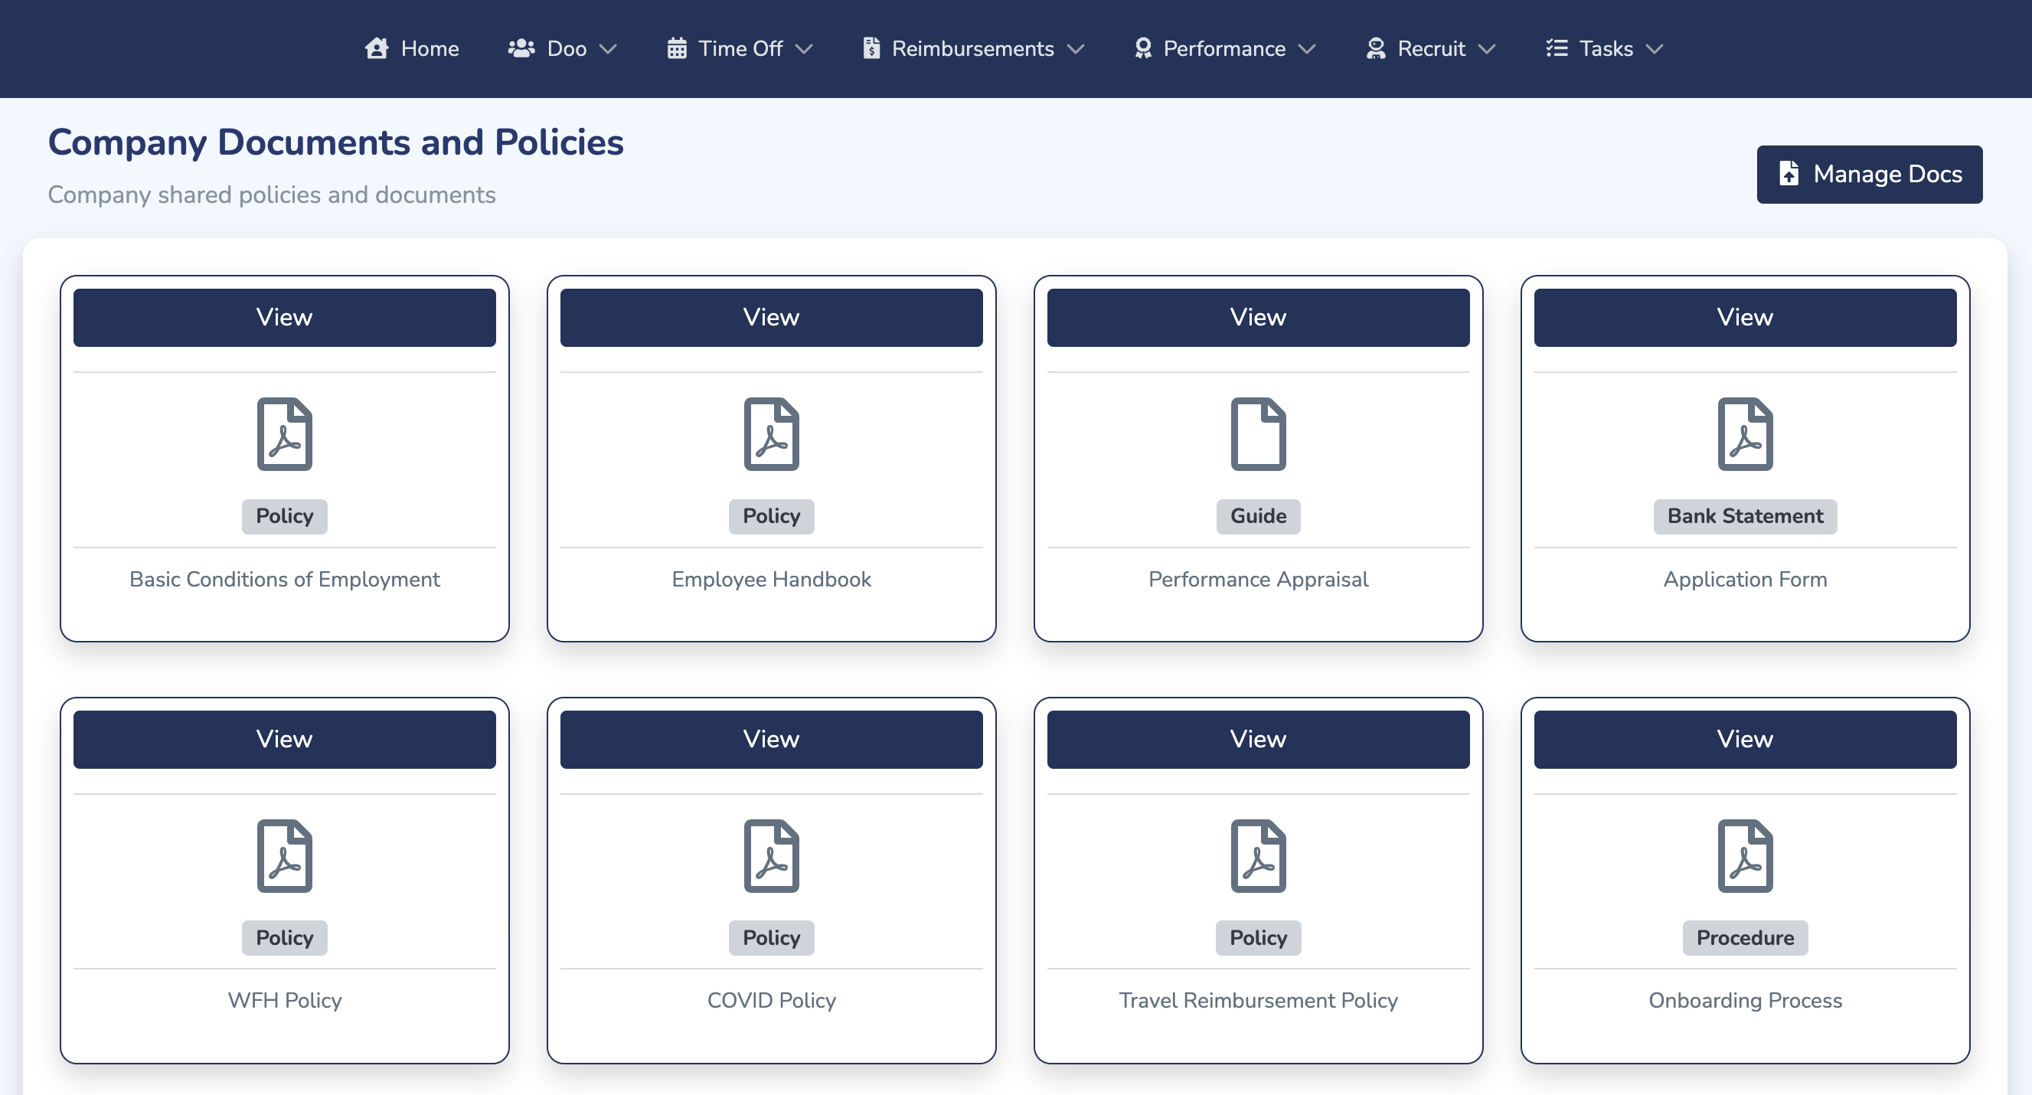
Task: Click the Tasks checklist icon
Action: coord(1557,48)
